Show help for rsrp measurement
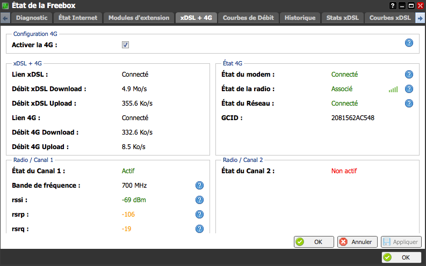Viewport: 426px width, 266px height. (199, 215)
